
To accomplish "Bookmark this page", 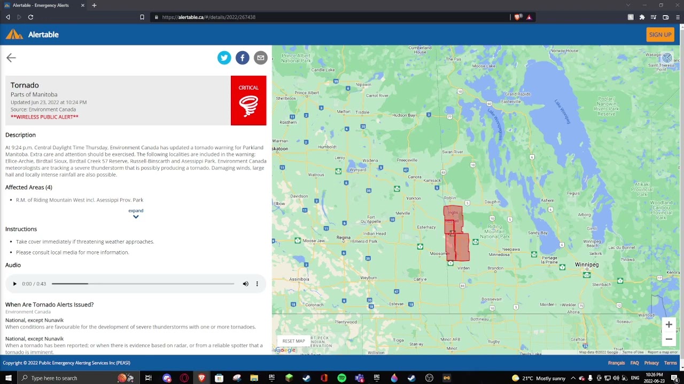I will click(142, 17).
